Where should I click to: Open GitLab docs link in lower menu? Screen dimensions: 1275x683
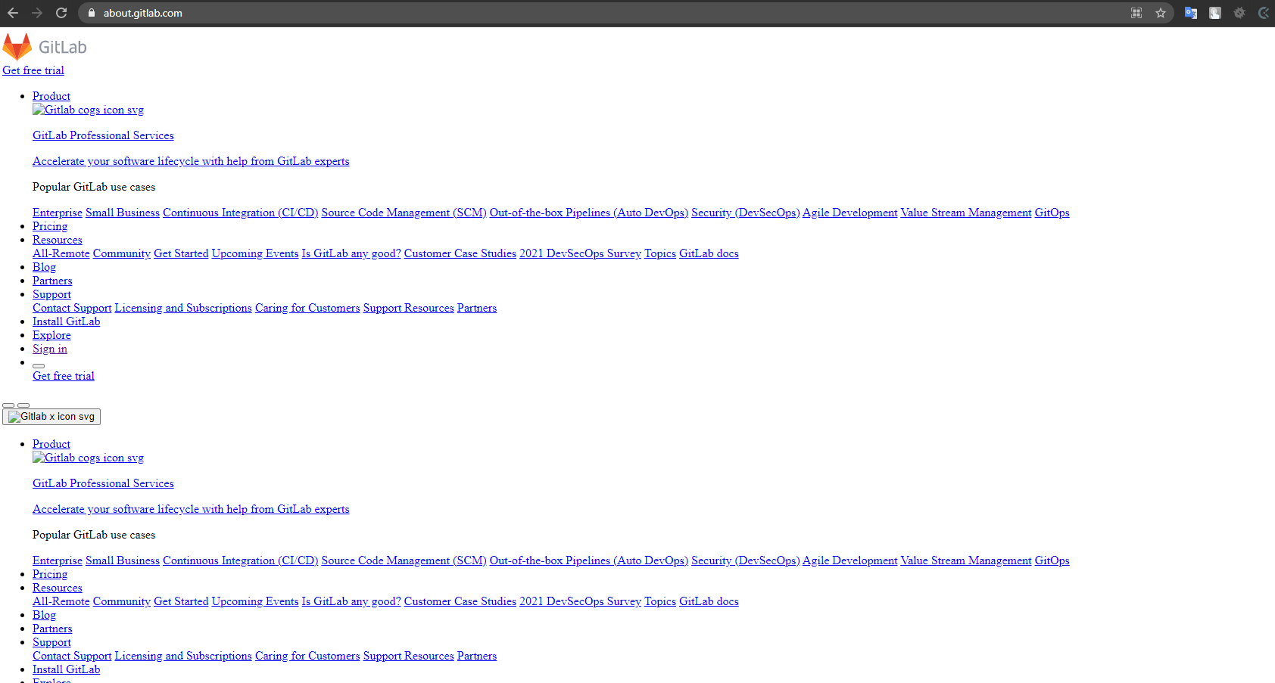click(709, 601)
